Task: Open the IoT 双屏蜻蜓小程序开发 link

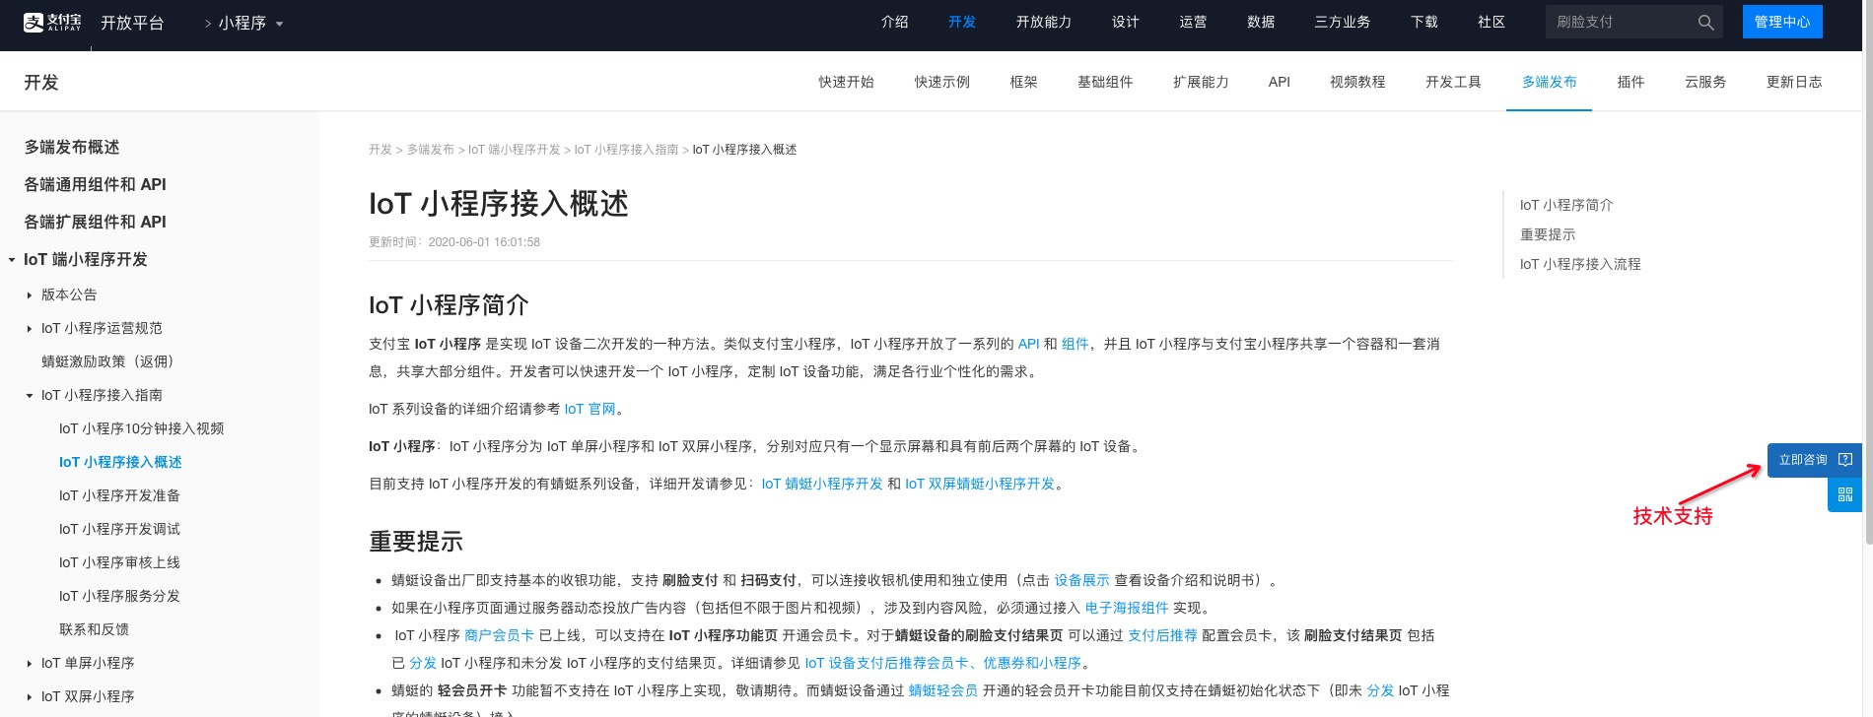Action: tap(980, 484)
